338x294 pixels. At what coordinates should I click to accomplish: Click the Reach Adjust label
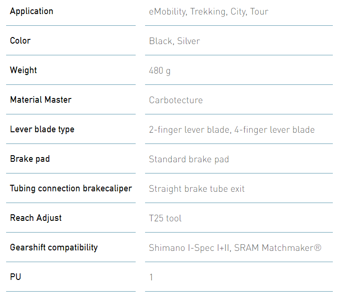coord(36,218)
